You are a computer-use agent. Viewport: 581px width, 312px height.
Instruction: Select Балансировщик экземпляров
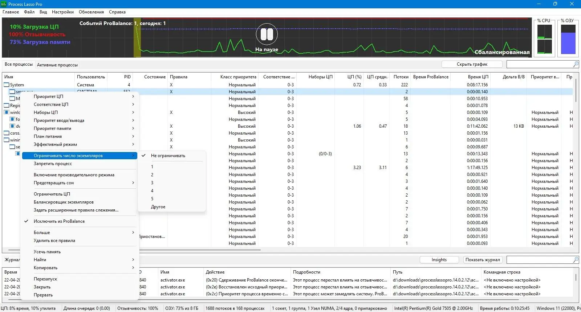click(80, 202)
